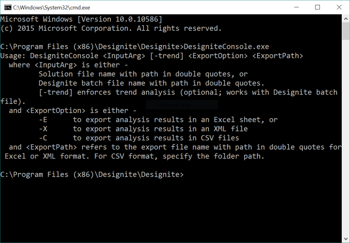
Task: Click the typed DesigniteConsole.exe command text
Action: click(x=227, y=47)
